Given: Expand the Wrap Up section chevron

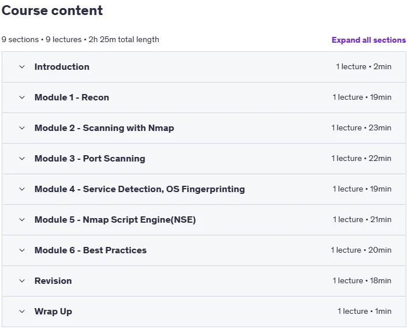Looking at the screenshot, I should click(22, 312).
